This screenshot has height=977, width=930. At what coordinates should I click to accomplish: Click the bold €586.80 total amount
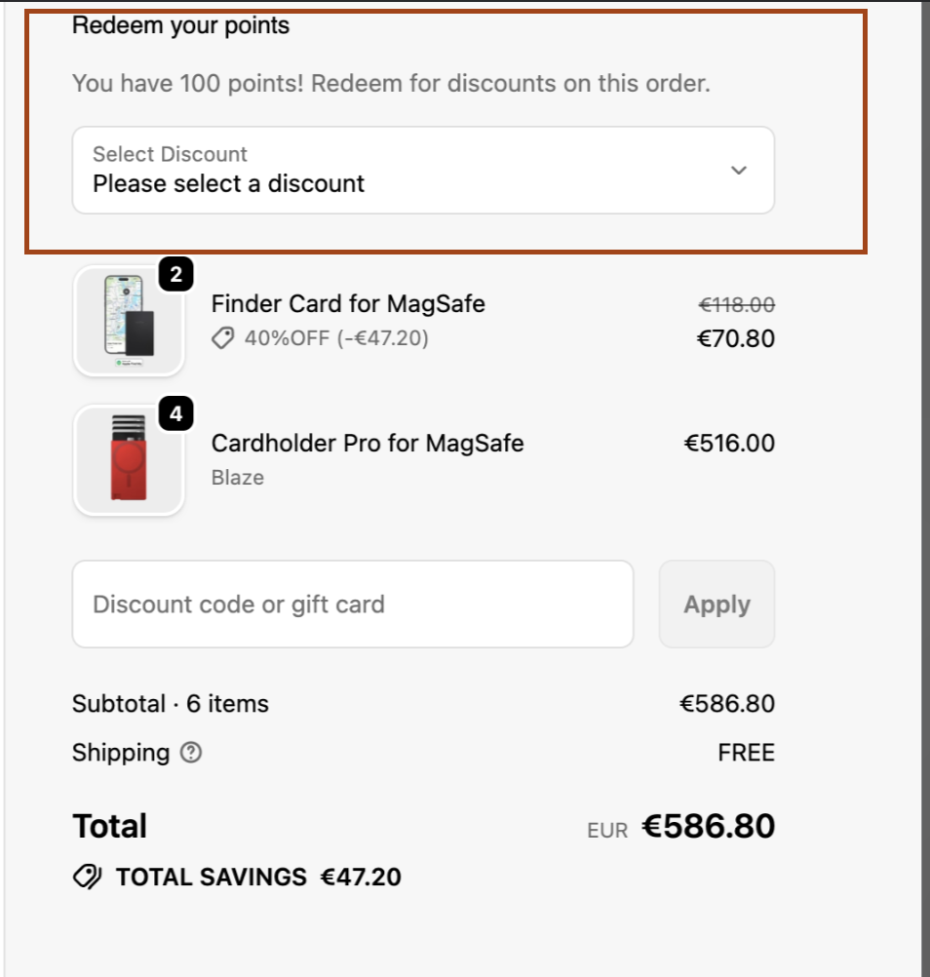pyautogui.click(x=708, y=827)
